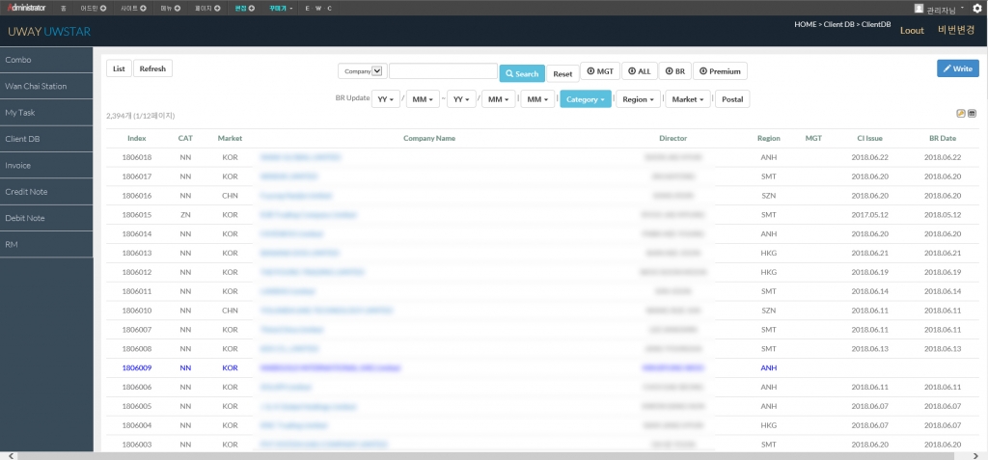Open RM in the sidebar
The height and width of the screenshot is (460, 988).
pyautogui.click(x=46, y=245)
